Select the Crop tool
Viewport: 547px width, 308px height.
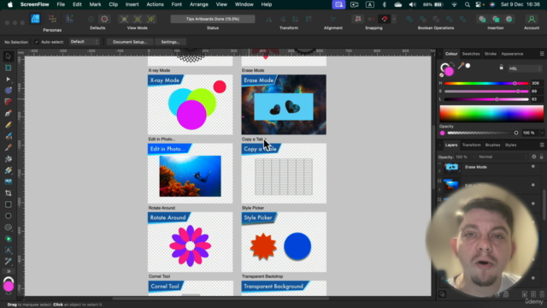pos(8,193)
